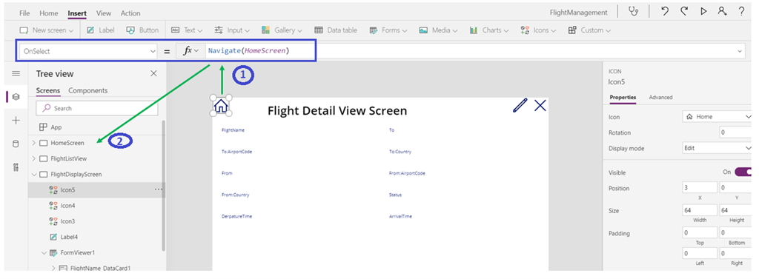The image size is (759, 279).
Task: Open Tree view layers icon in rail
Action: 16,97
